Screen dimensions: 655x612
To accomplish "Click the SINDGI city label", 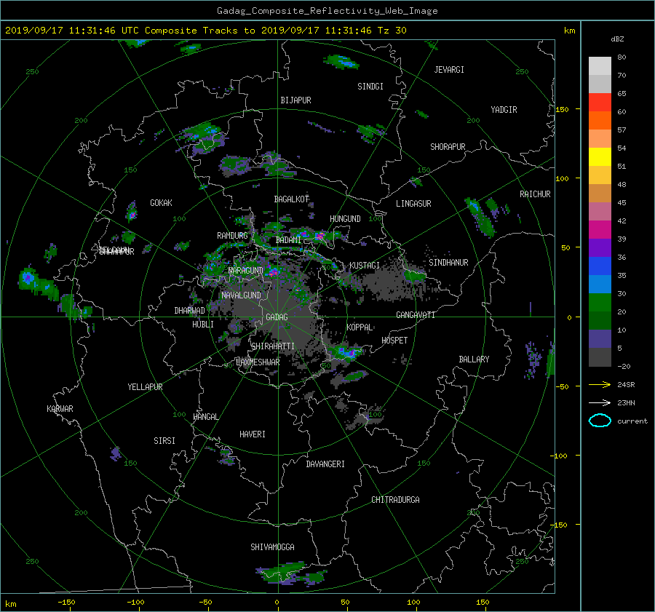I will tap(370, 87).
